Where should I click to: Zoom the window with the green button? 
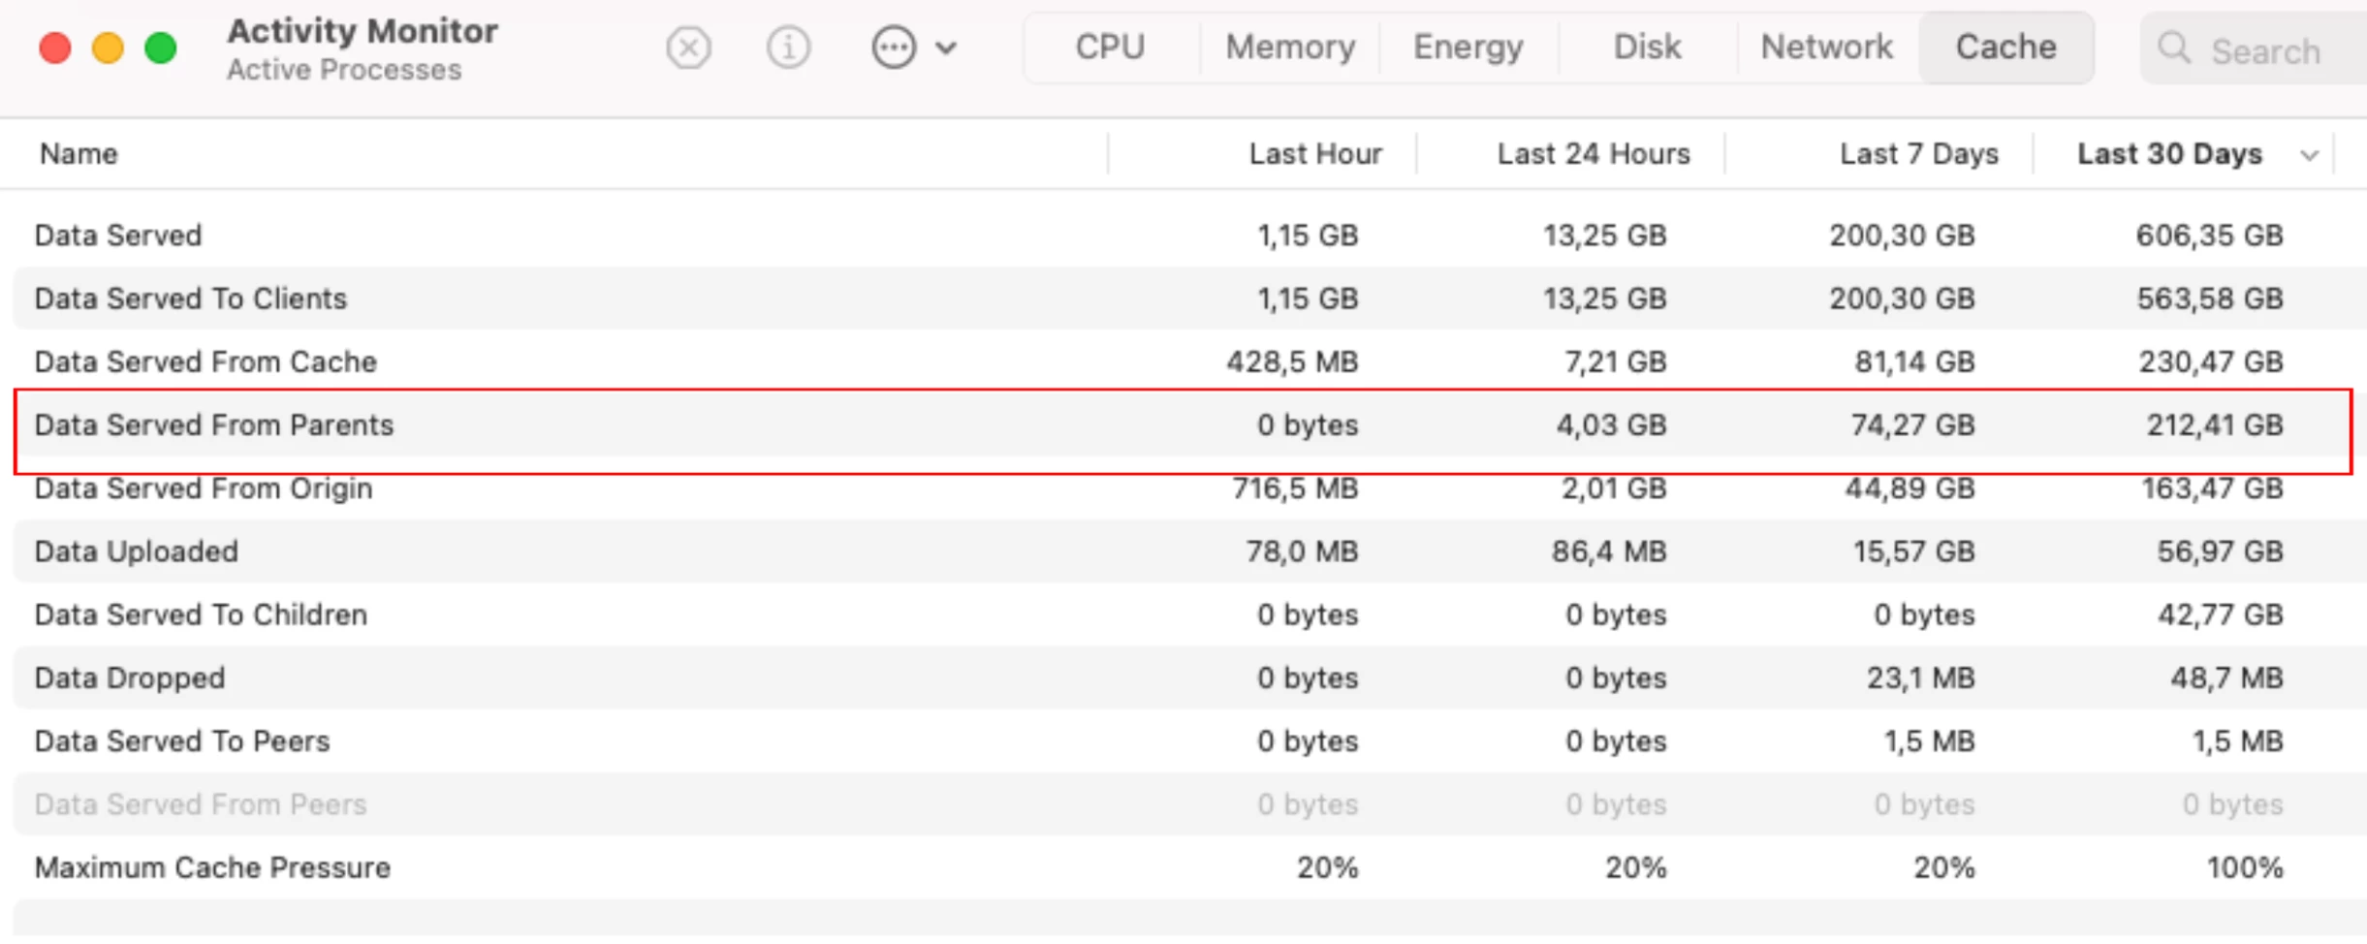tap(160, 47)
